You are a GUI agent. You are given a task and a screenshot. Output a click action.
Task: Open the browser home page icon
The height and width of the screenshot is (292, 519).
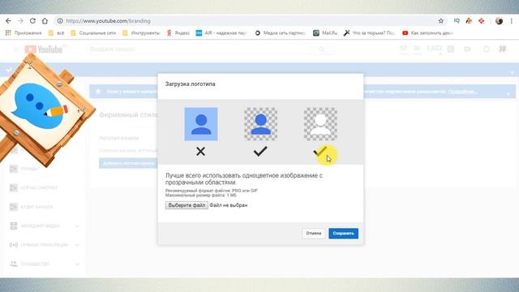coord(45,21)
